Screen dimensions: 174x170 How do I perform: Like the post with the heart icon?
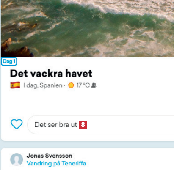[17, 124]
